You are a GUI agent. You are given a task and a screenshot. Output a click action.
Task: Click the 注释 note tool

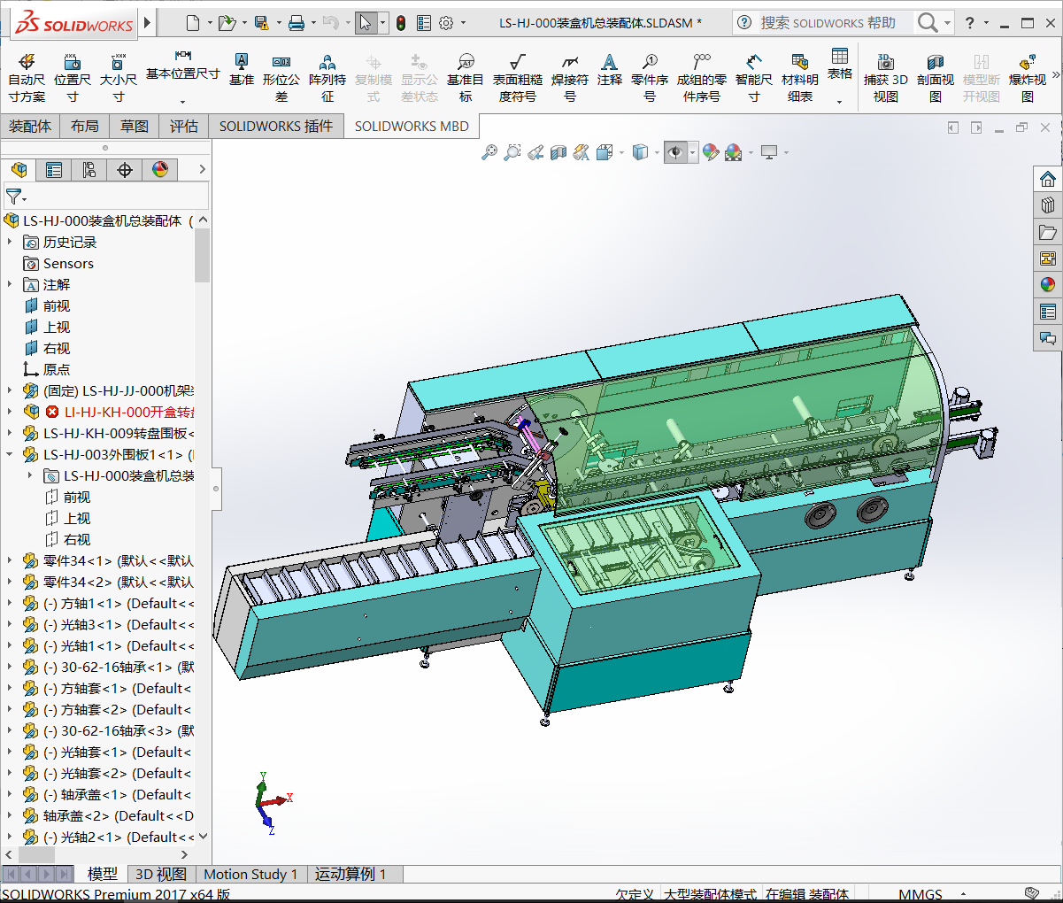click(x=609, y=69)
